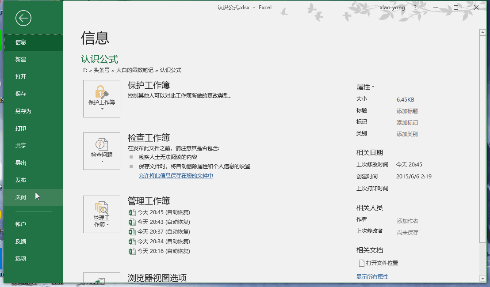Screen dimensions: 490x287
Task: Select the 导出 menu item
Action: pos(34,163)
